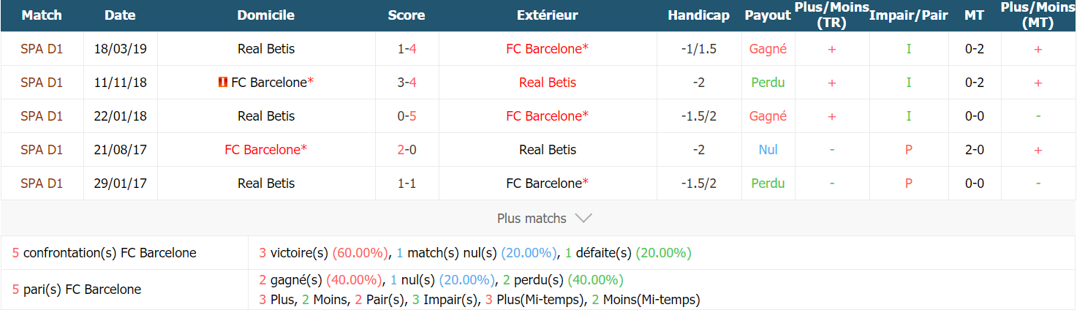Click FC Barcelone away team on 29/01/17
Screen dimensions: 1077x310
click(548, 184)
